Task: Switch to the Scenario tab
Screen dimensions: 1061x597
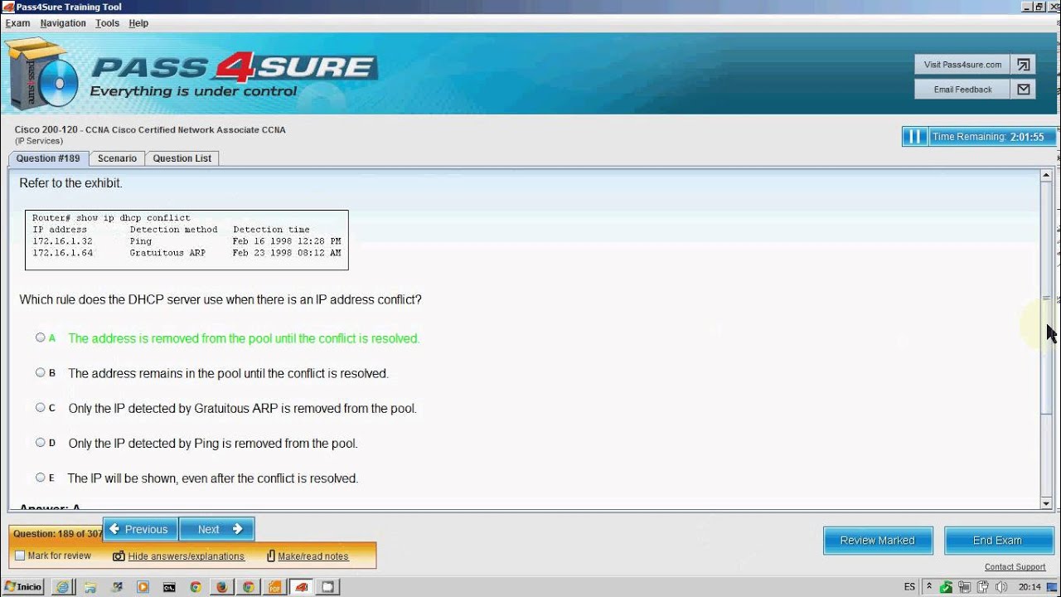Action: (117, 158)
